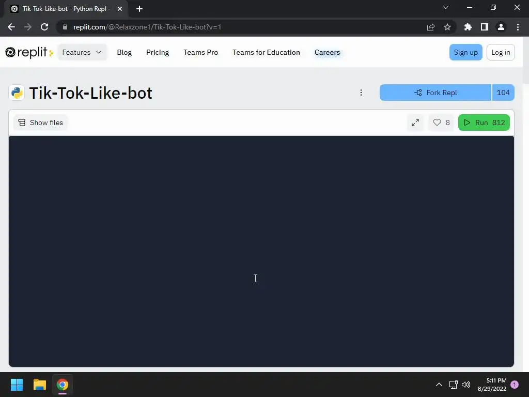
Task: Share this page icon in address bar
Action: [431, 27]
